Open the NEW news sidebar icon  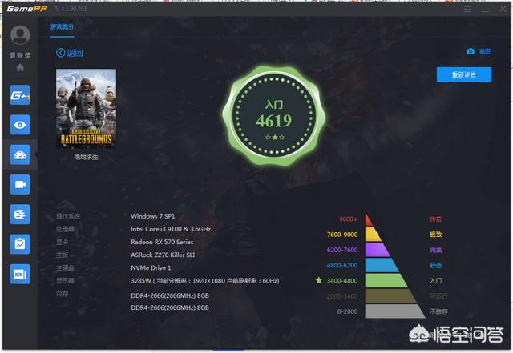coord(20,274)
